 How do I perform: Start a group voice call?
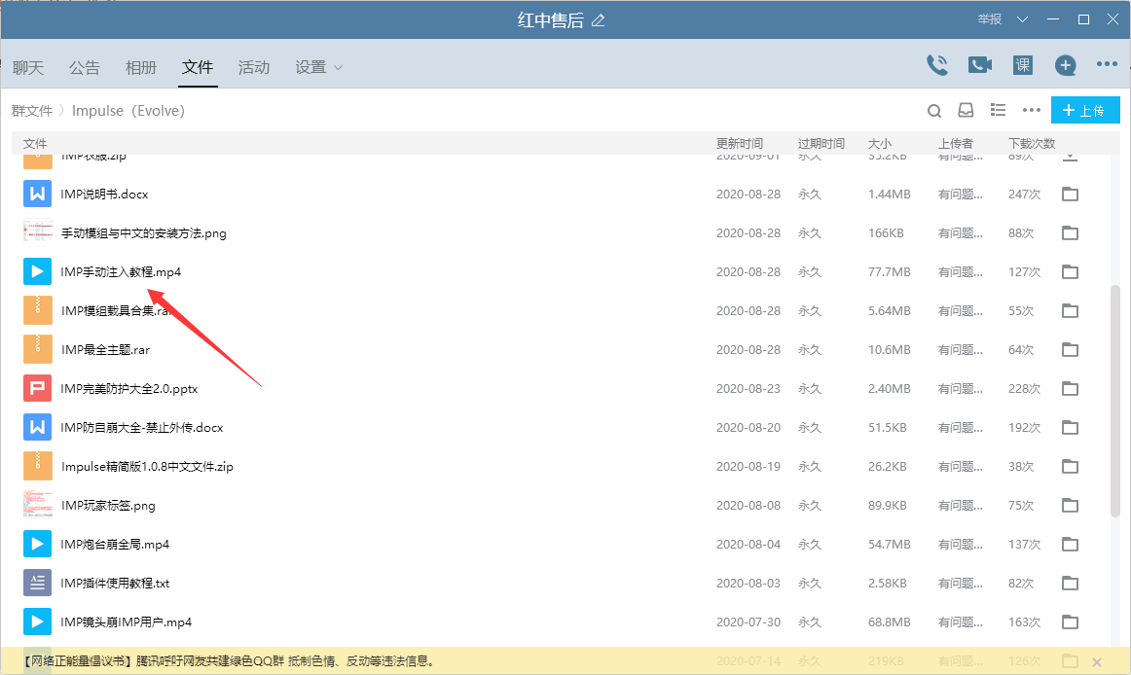click(937, 65)
